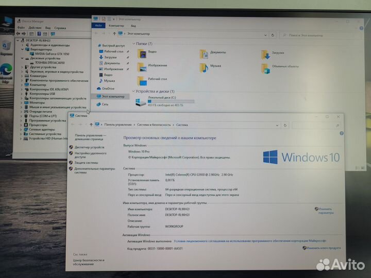Open the Компьютер ribbon tab
The image size is (371, 278).
(x=116, y=26)
